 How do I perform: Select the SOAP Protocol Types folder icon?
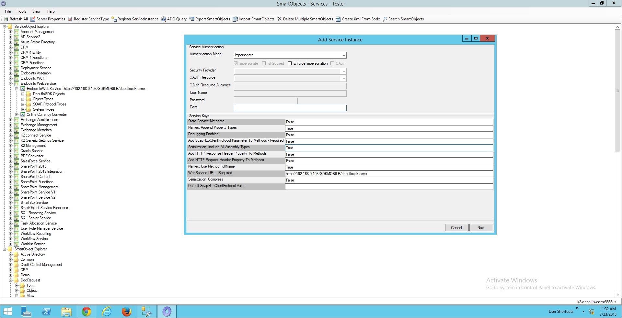pyautogui.click(x=29, y=104)
